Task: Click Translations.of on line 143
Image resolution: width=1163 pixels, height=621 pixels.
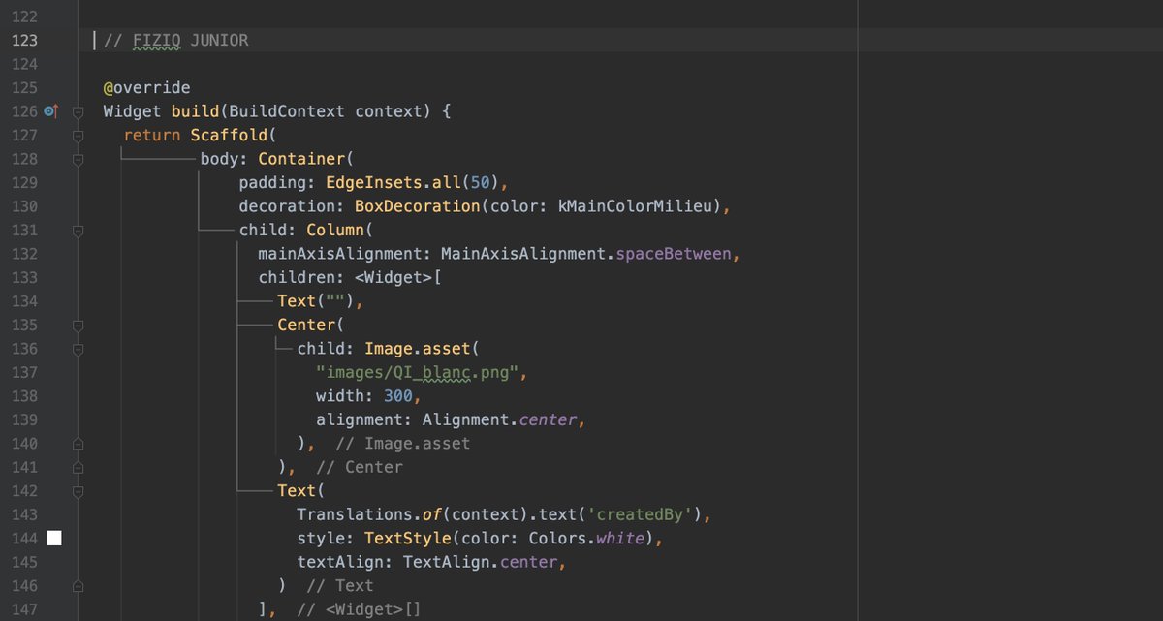Action: (x=368, y=514)
